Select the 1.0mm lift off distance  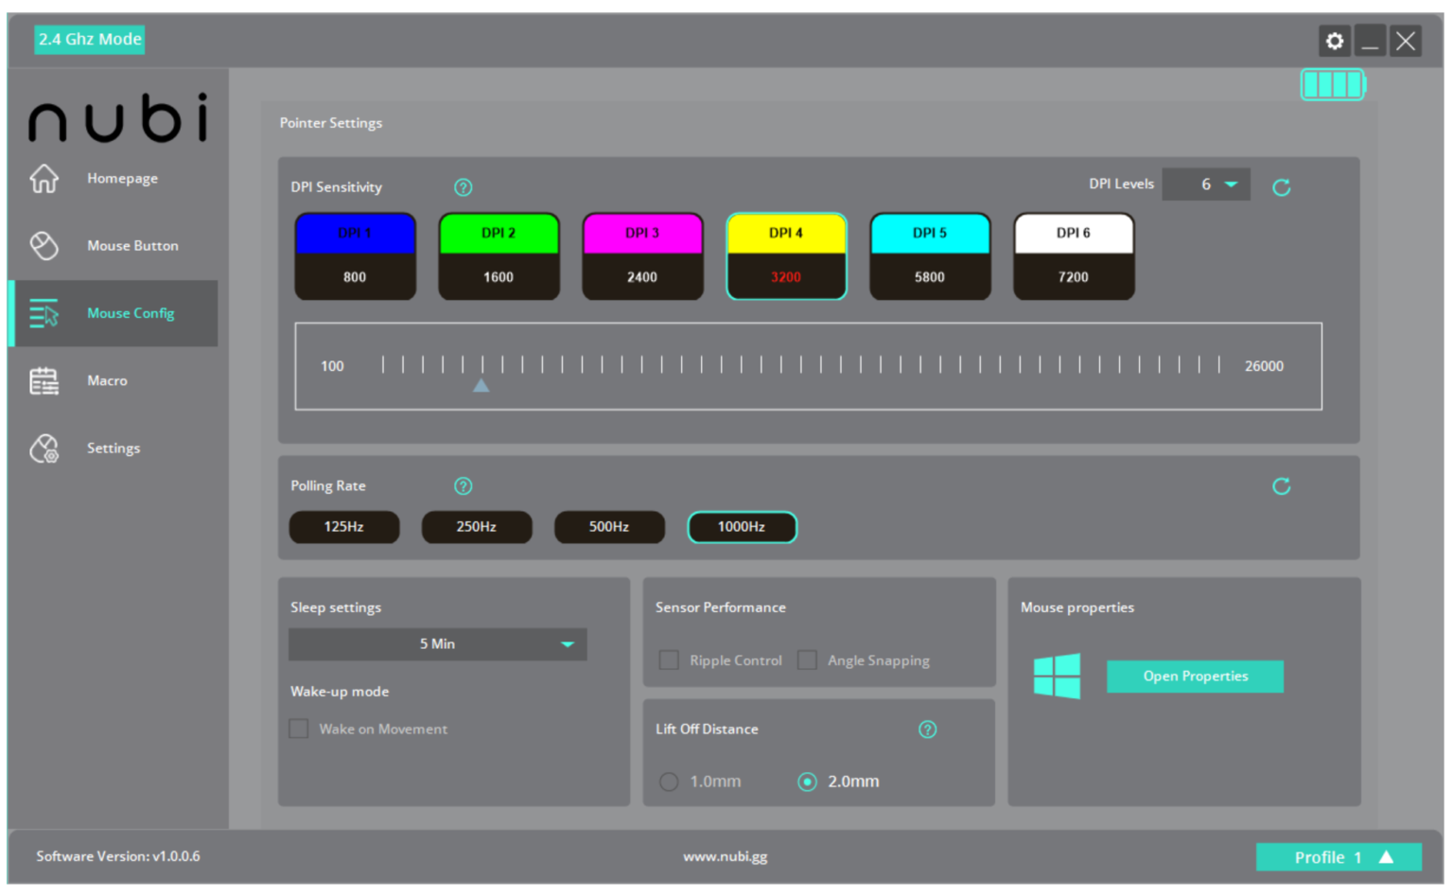pyautogui.click(x=670, y=782)
